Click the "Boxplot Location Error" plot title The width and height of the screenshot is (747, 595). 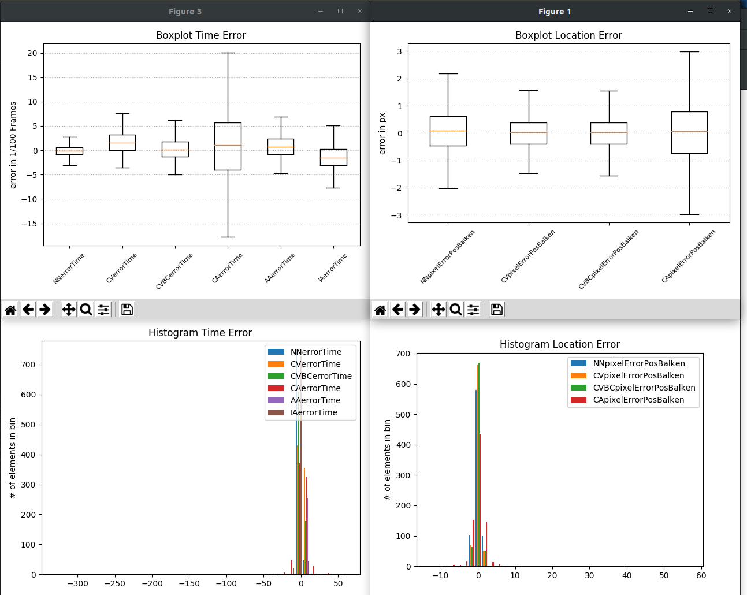(568, 35)
